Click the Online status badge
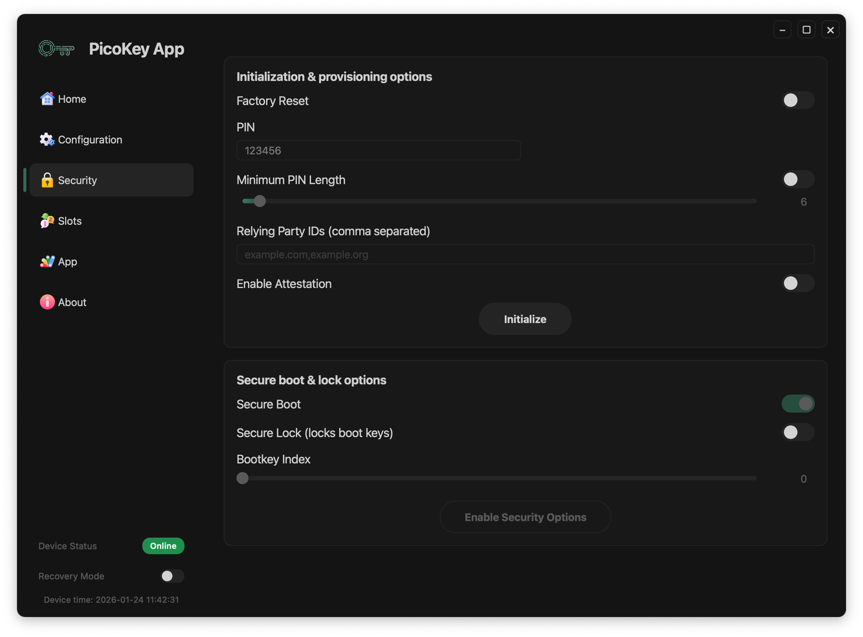The image size is (863, 637). (x=163, y=546)
